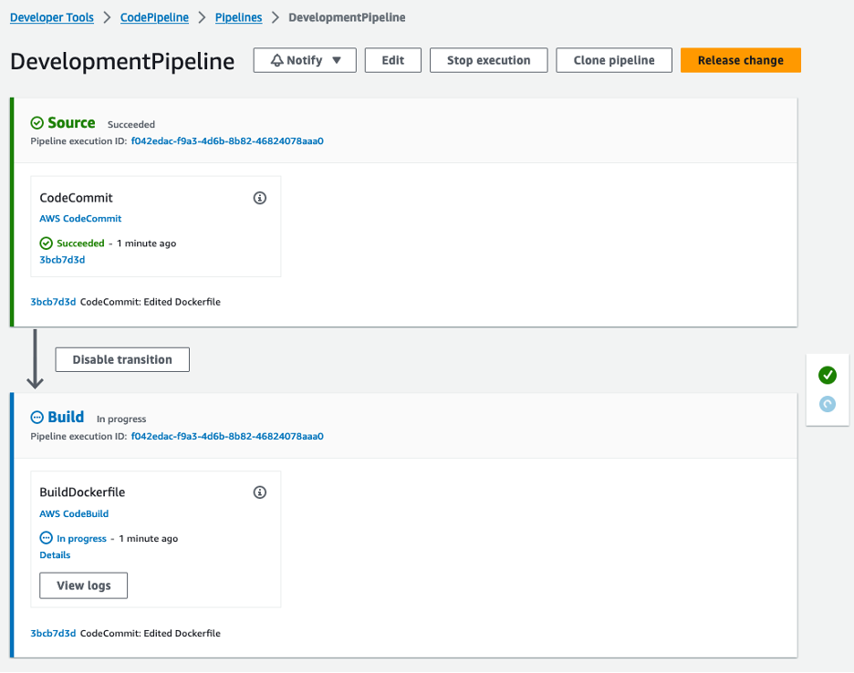Viewport: 854px width, 673px height.
Task: Click View logs button
Action: [x=83, y=585]
